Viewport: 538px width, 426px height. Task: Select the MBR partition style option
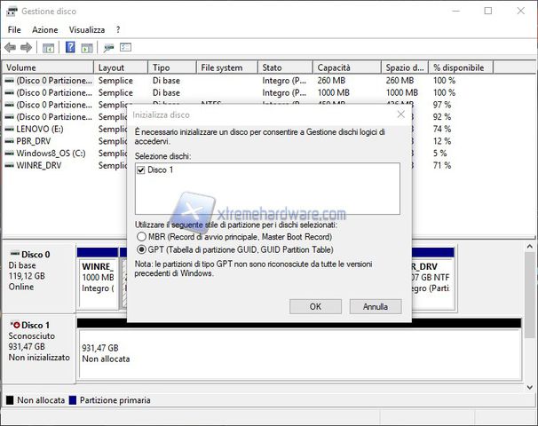click(x=141, y=237)
